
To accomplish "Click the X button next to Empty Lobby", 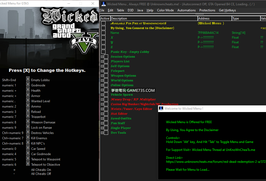I will click(x=28, y=79).
